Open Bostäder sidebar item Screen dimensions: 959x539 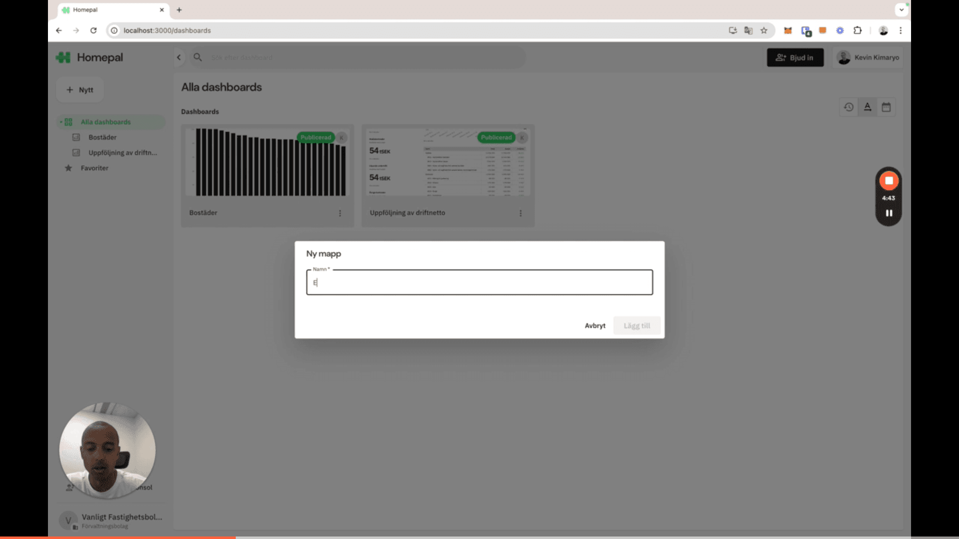tap(102, 137)
